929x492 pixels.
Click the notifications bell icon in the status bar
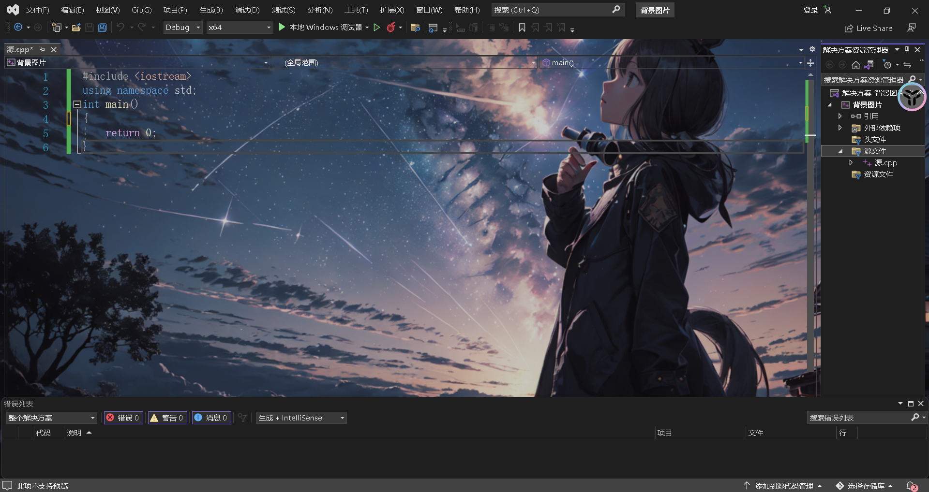tap(912, 486)
